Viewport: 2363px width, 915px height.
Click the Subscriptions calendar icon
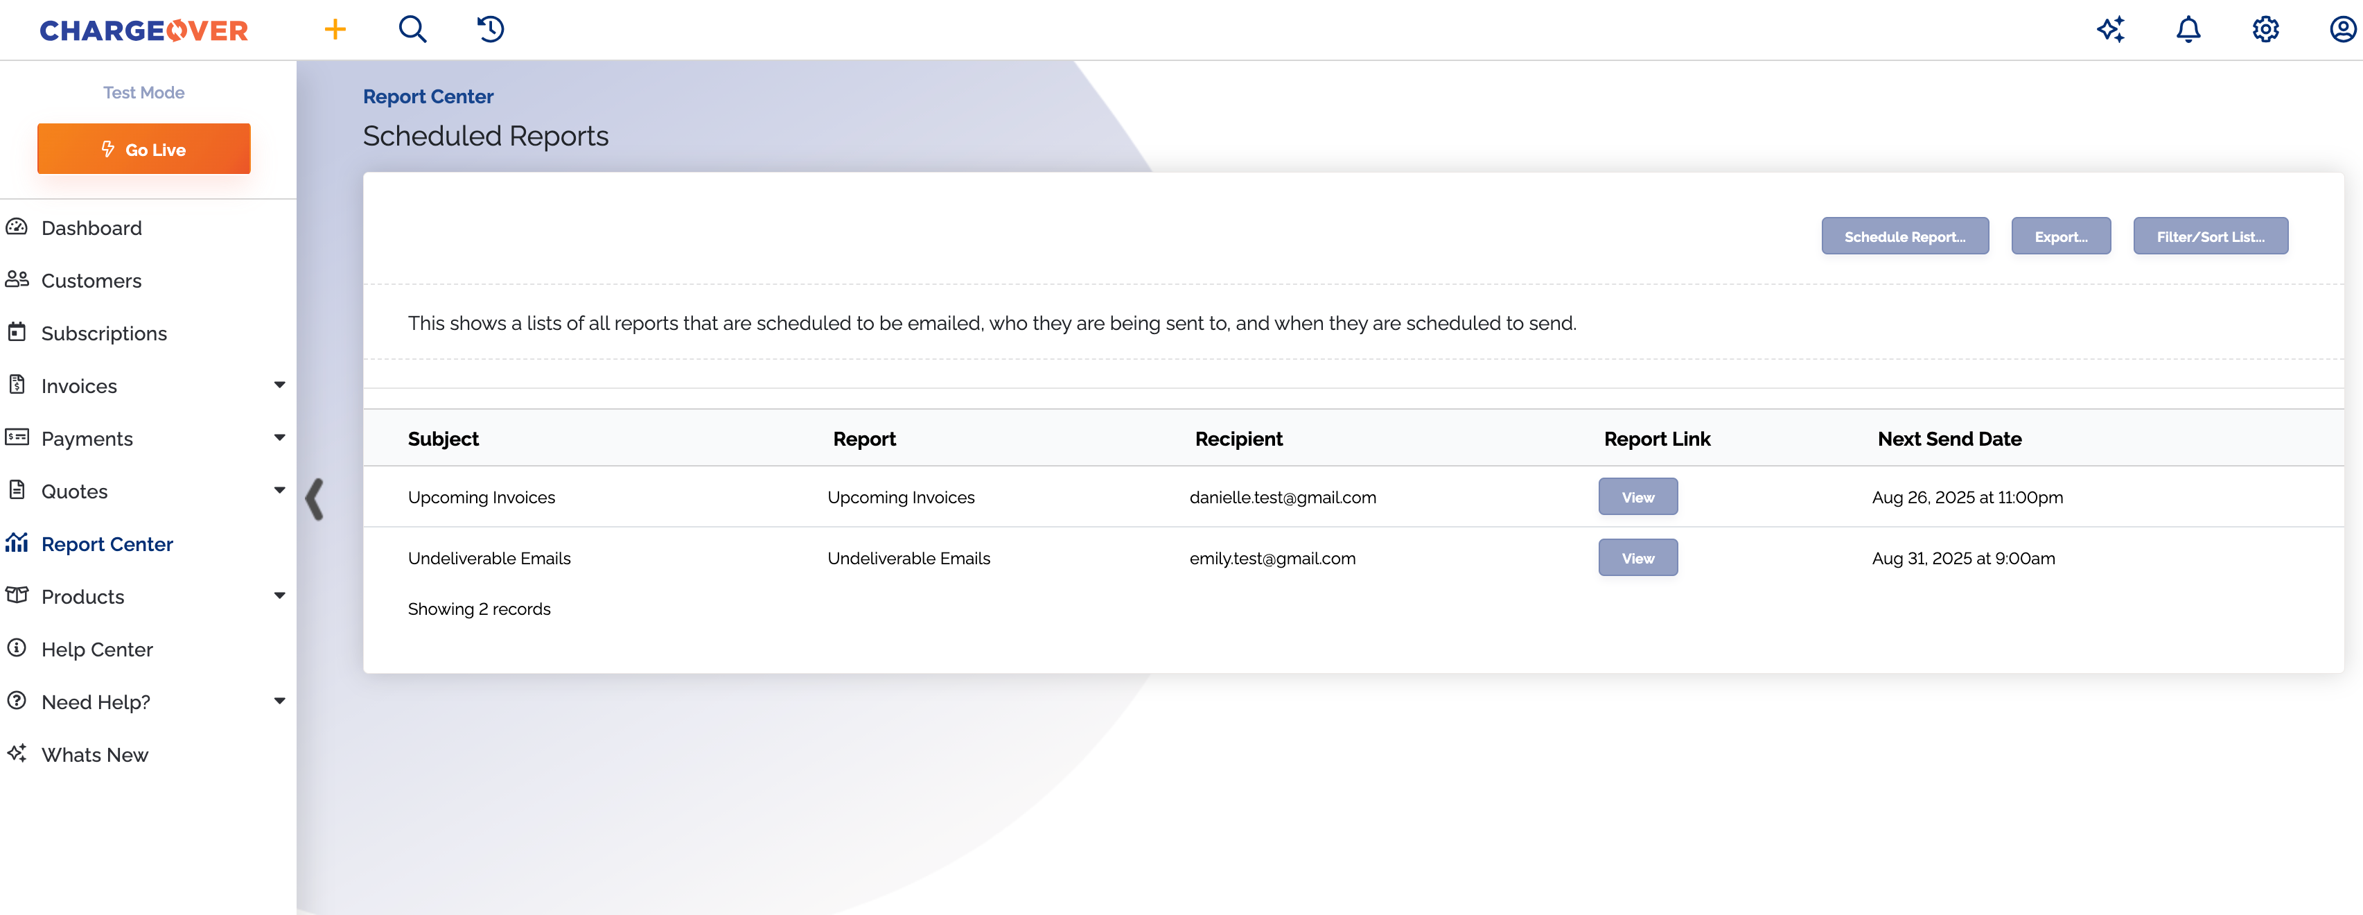point(17,332)
